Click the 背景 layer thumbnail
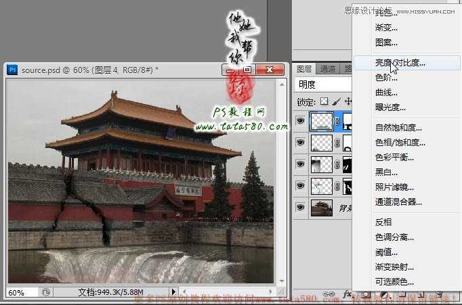This screenshot has height=305, width=462. 322,208
